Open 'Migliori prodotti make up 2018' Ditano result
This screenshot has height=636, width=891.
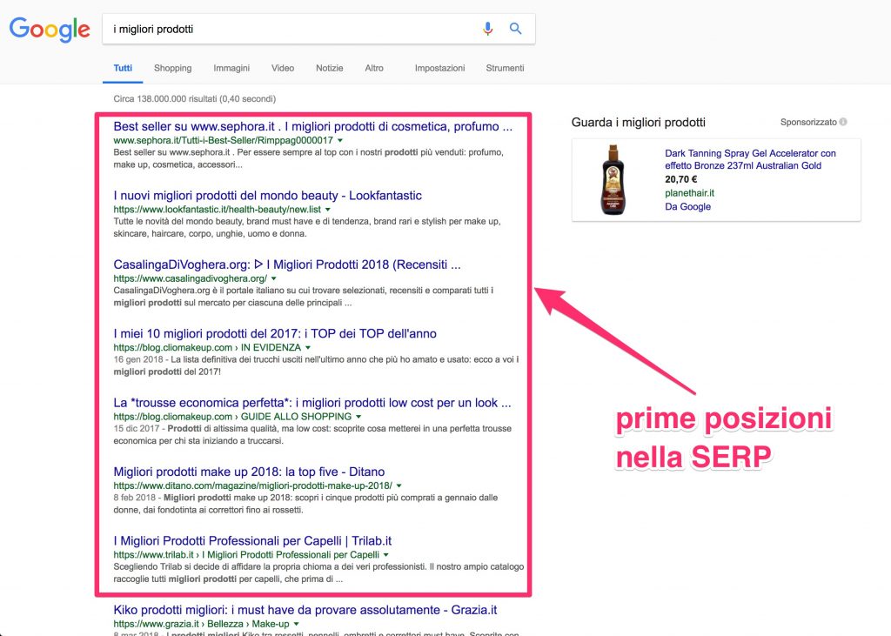[x=249, y=472]
